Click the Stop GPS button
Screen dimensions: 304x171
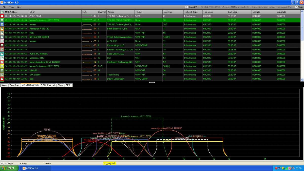point(191,7)
